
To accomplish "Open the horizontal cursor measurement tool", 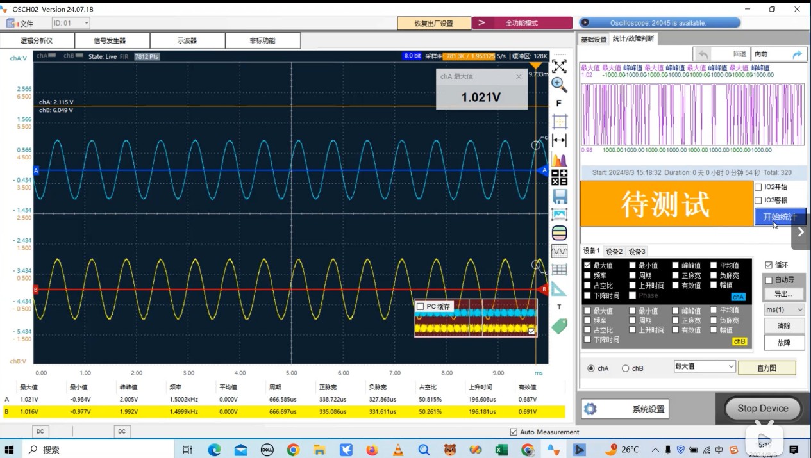I will point(559,140).
